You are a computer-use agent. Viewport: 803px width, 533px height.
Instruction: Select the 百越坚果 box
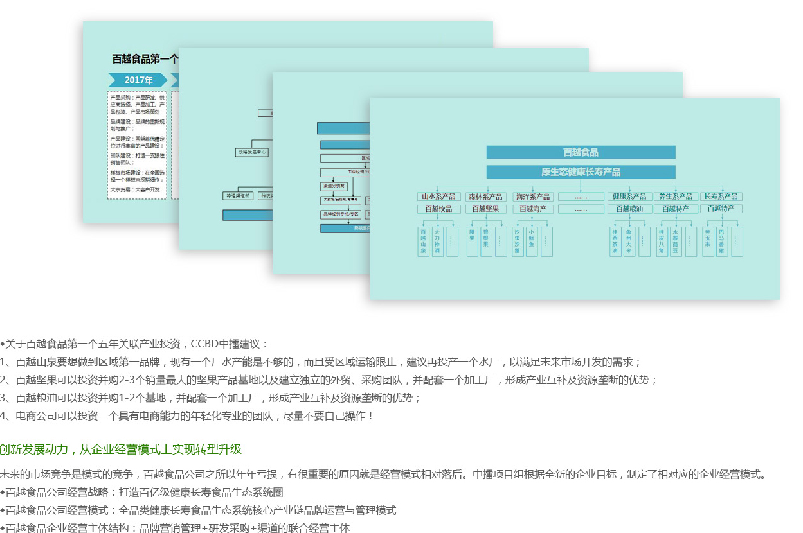point(485,209)
